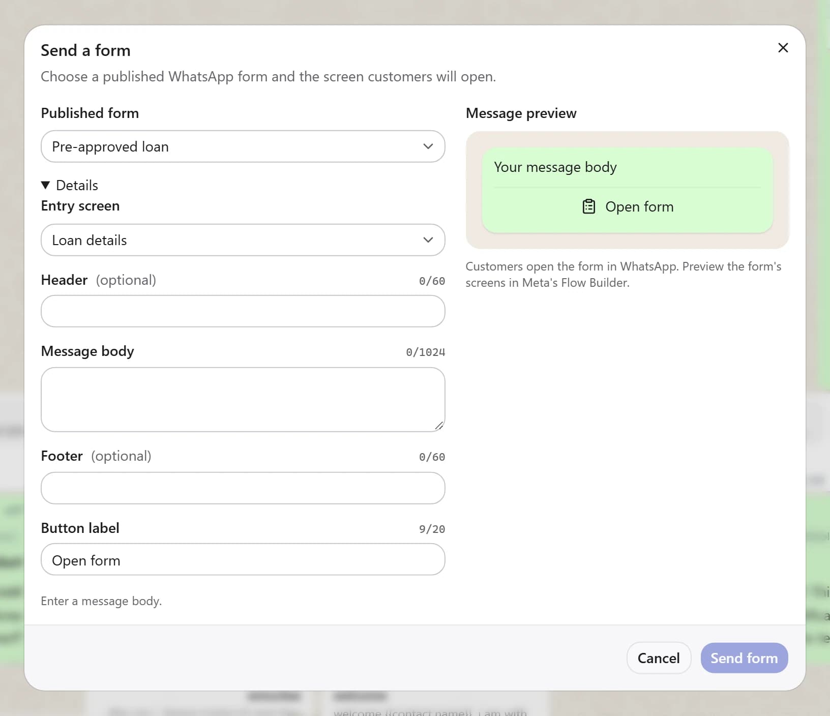Click the 'Message preview' heading
The width and height of the screenshot is (830, 716).
521,113
